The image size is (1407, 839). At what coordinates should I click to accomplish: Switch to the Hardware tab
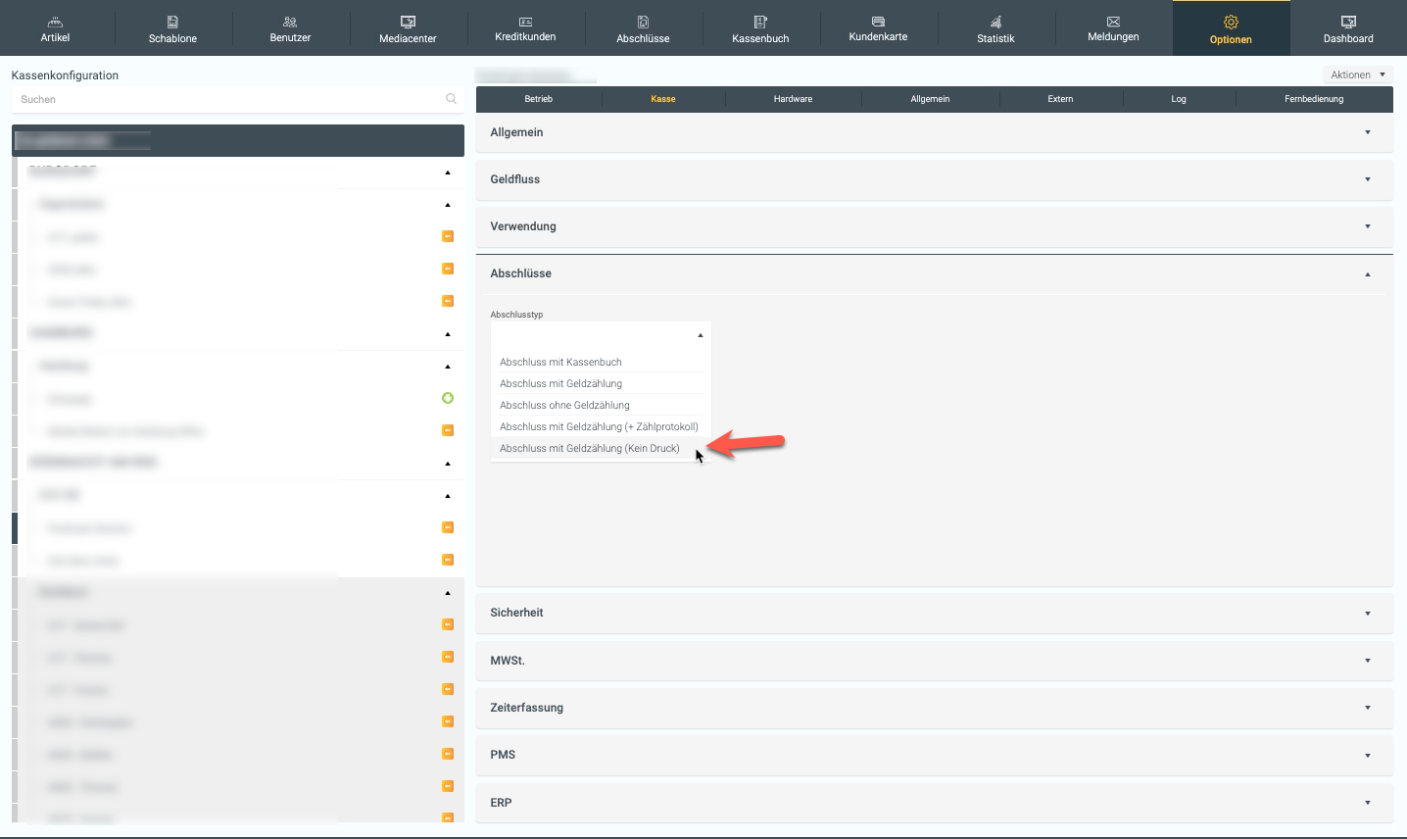[x=793, y=99]
